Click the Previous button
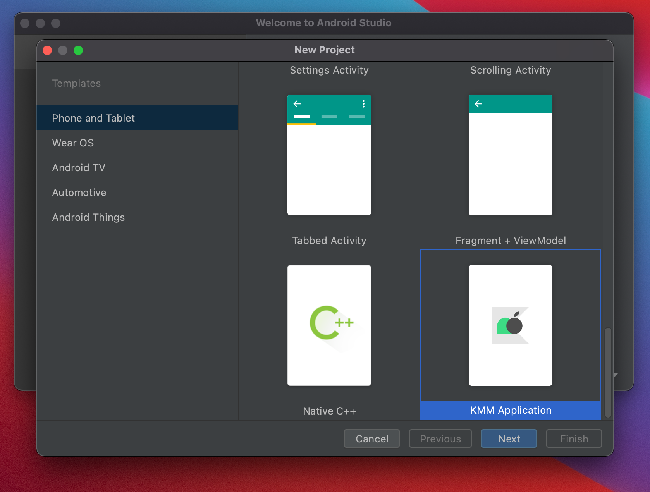Image resolution: width=650 pixels, height=492 pixels. [x=440, y=439]
